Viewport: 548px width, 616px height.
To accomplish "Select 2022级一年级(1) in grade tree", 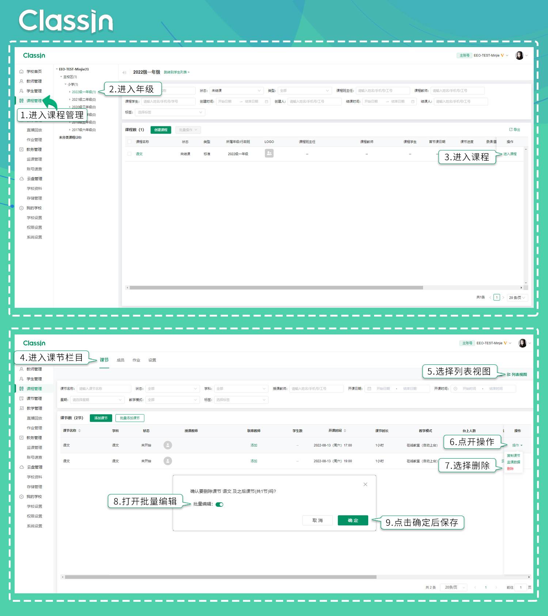I will tap(84, 92).
